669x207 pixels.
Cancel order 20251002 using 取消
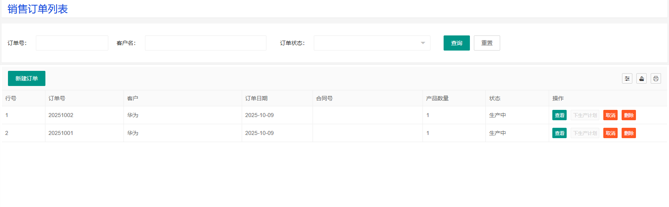point(610,115)
